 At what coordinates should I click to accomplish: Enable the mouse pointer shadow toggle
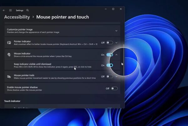[x=114, y=88]
